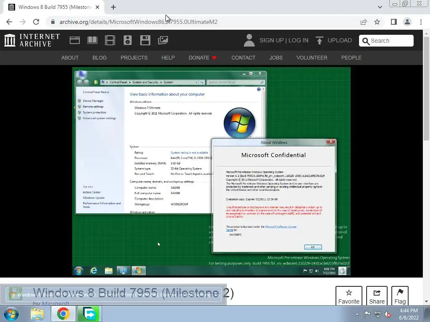Image resolution: width=430 pixels, height=322 pixels.
Task: Open the Video film strip icon
Action: pos(110,40)
